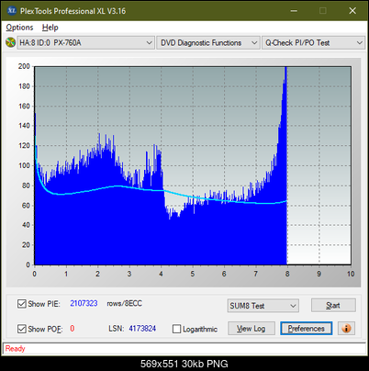Close the PlexTools Professional XL window
Viewport: 369px width, 371px height.
coord(352,11)
